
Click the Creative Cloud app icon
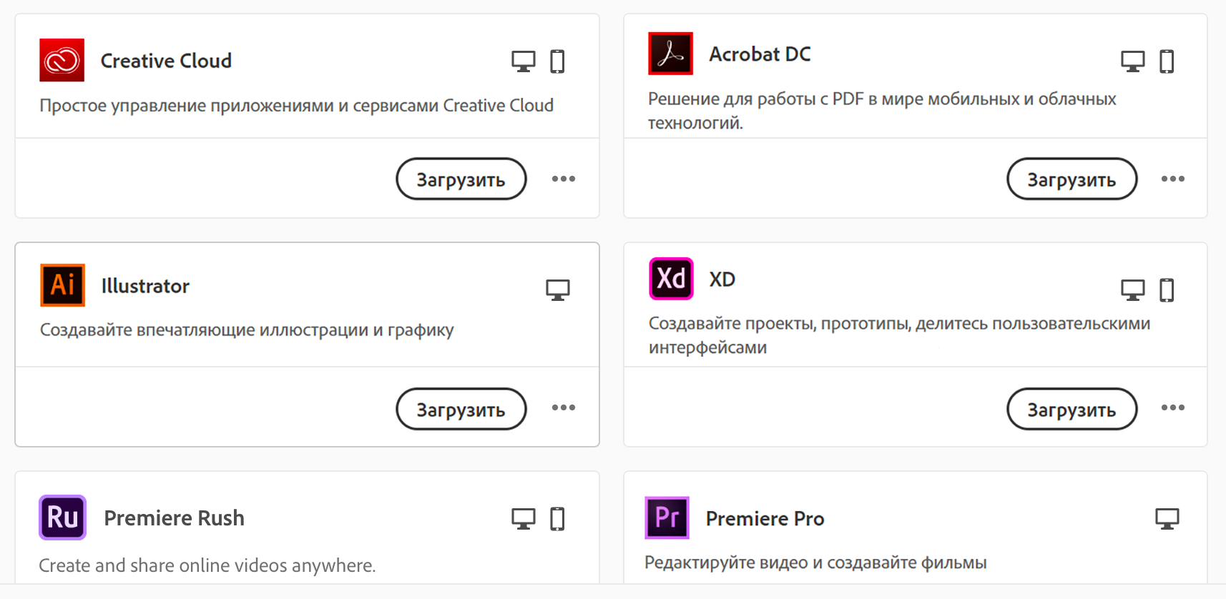point(62,61)
